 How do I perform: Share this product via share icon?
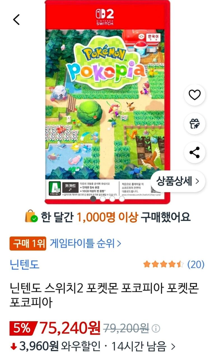(195, 152)
